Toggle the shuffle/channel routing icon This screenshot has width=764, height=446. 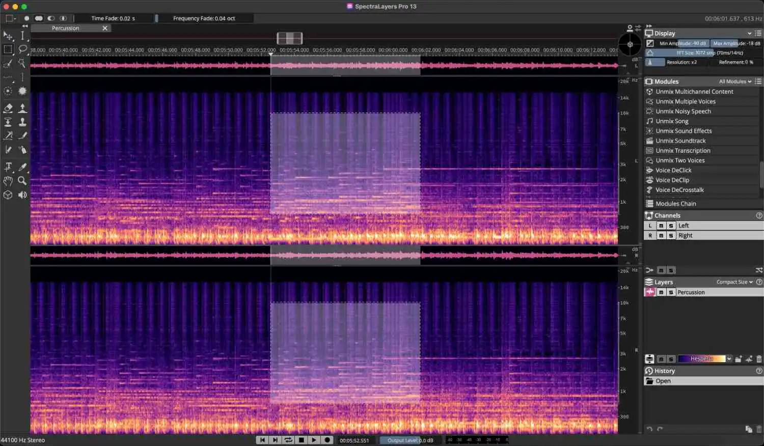coord(759,270)
